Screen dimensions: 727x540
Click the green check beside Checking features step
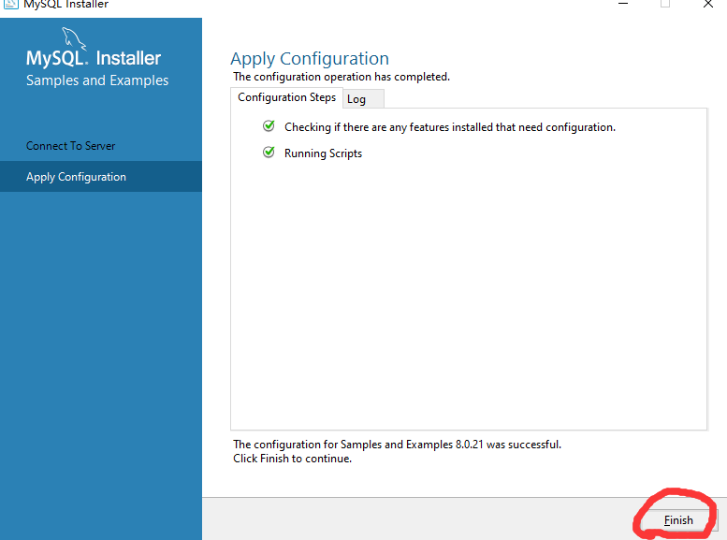(269, 126)
